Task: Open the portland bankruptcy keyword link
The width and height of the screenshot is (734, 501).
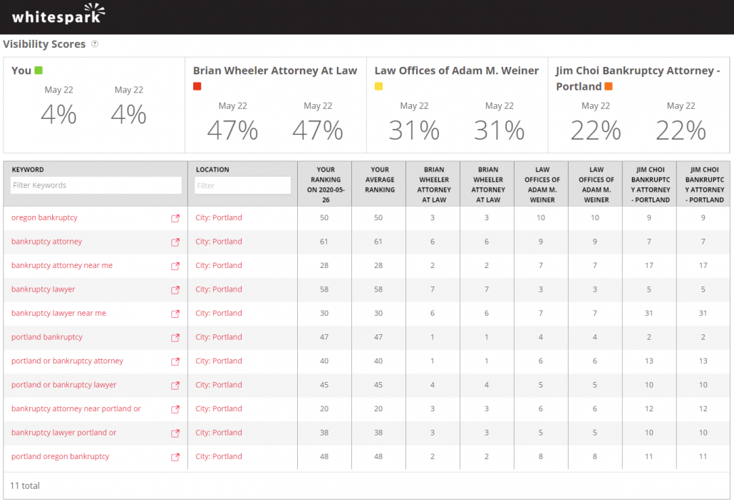Action: click(47, 337)
